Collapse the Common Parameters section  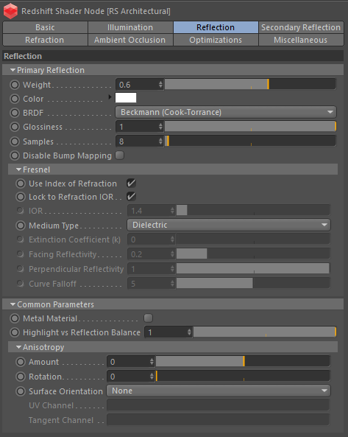13,304
